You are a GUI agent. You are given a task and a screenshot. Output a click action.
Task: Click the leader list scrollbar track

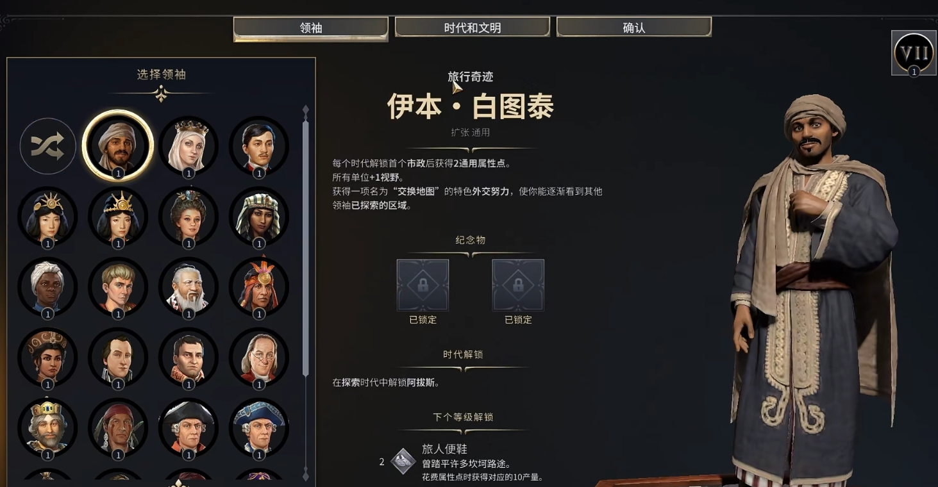[x=305, y=248]
